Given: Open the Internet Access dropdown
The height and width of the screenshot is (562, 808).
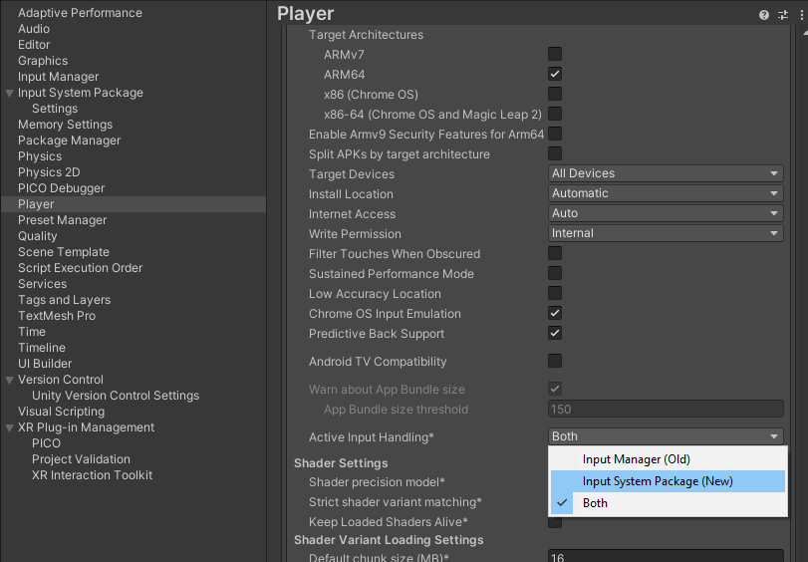Looking at the screenshot, I should click(x=666, y=213).
